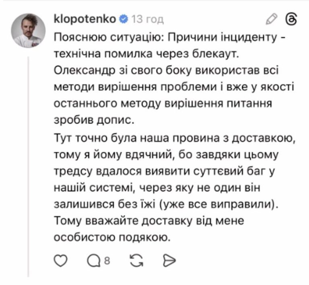
Task: Click the line starting "Олександр зі свого боку"
Action: coord(166,71)
